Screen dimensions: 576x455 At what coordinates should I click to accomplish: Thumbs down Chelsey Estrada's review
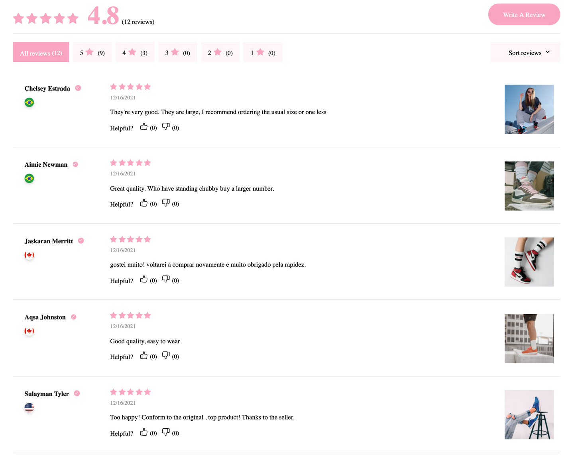click(166, 127)
